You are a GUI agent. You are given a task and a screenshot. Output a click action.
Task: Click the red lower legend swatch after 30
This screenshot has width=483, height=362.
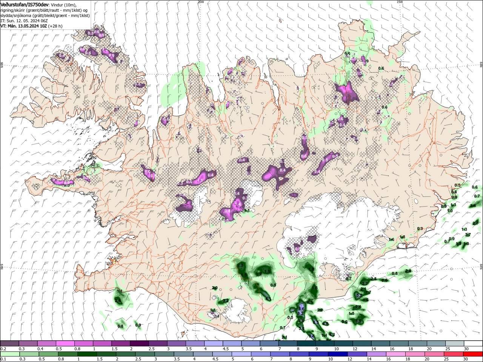pos(473,354)
